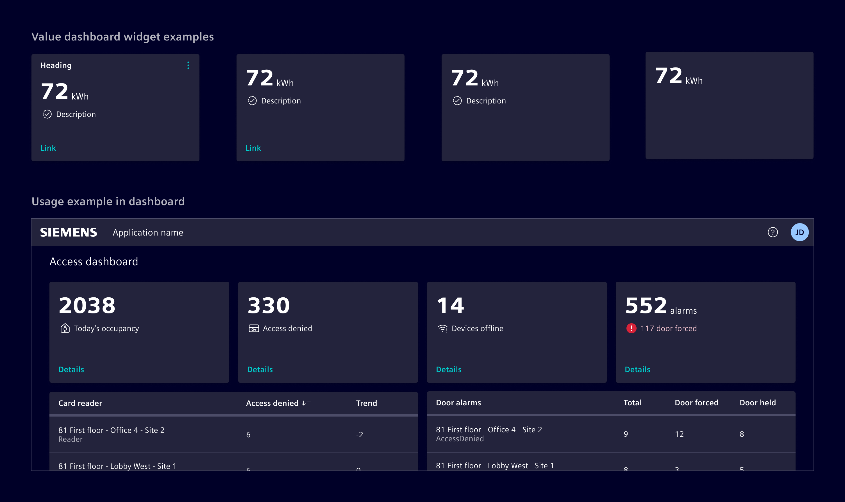Open Details under the 14 Devices offline card

tap(449, 369)
